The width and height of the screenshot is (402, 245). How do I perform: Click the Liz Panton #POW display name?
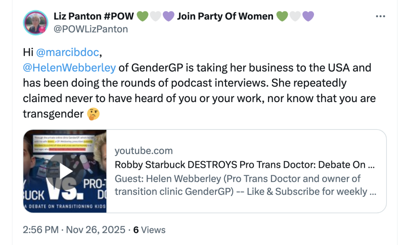tap(94, 16)
